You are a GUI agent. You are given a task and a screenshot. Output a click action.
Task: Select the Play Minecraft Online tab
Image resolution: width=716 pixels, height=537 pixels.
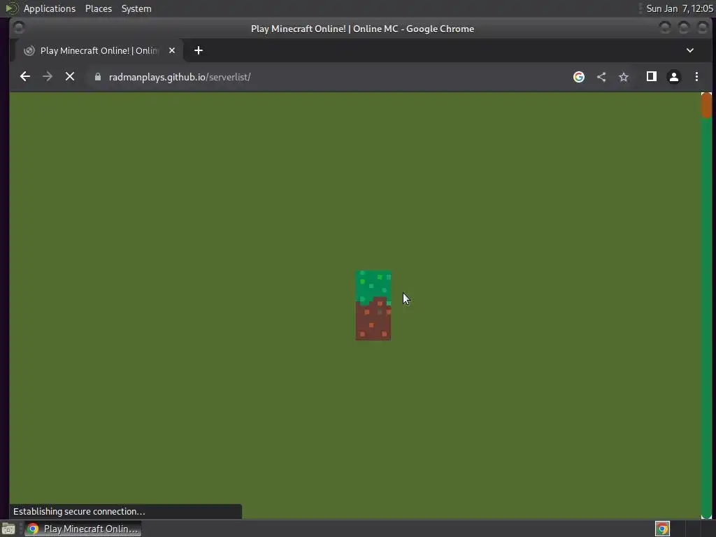(x=99, y=50)
